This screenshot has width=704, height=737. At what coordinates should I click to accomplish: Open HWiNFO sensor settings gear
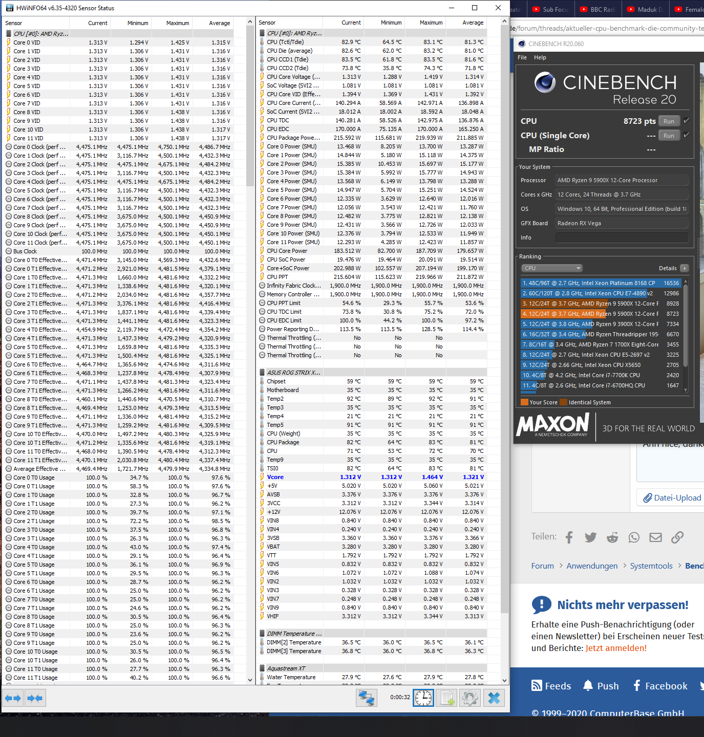[470, 698]
